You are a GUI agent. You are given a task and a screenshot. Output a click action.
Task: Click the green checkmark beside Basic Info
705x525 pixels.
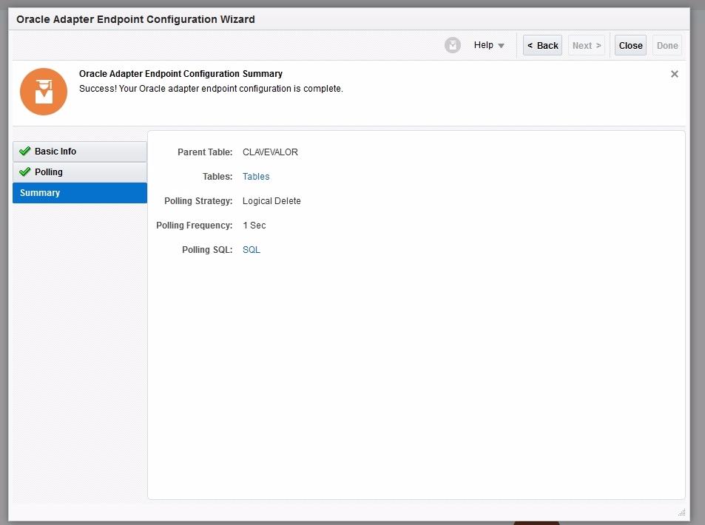[25, 151]
